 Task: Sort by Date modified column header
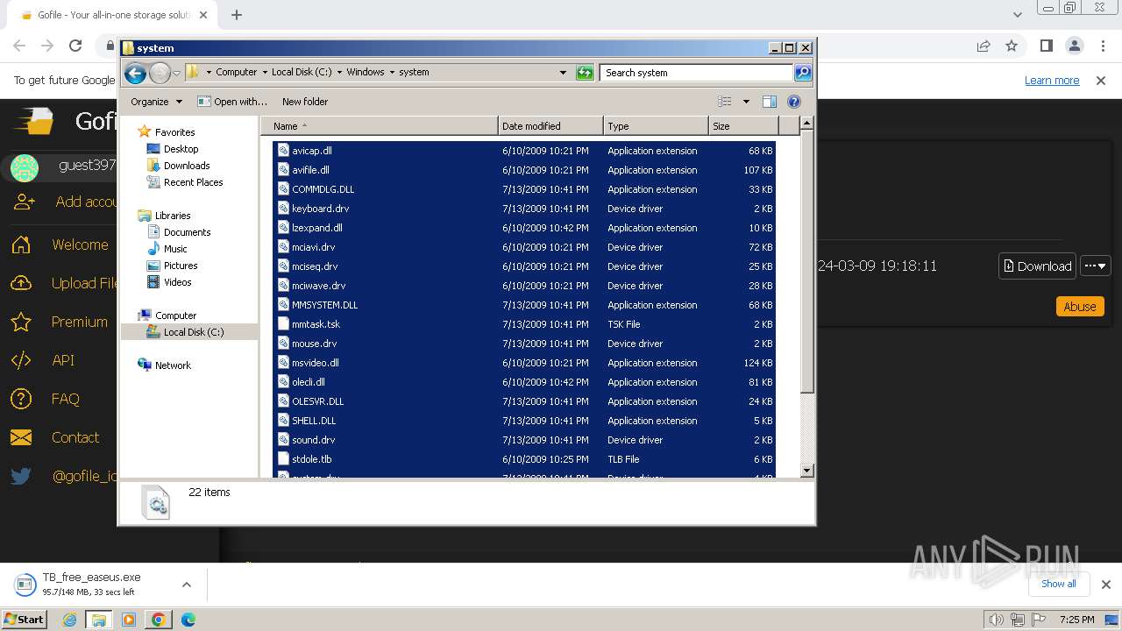[x=550, y=126]
